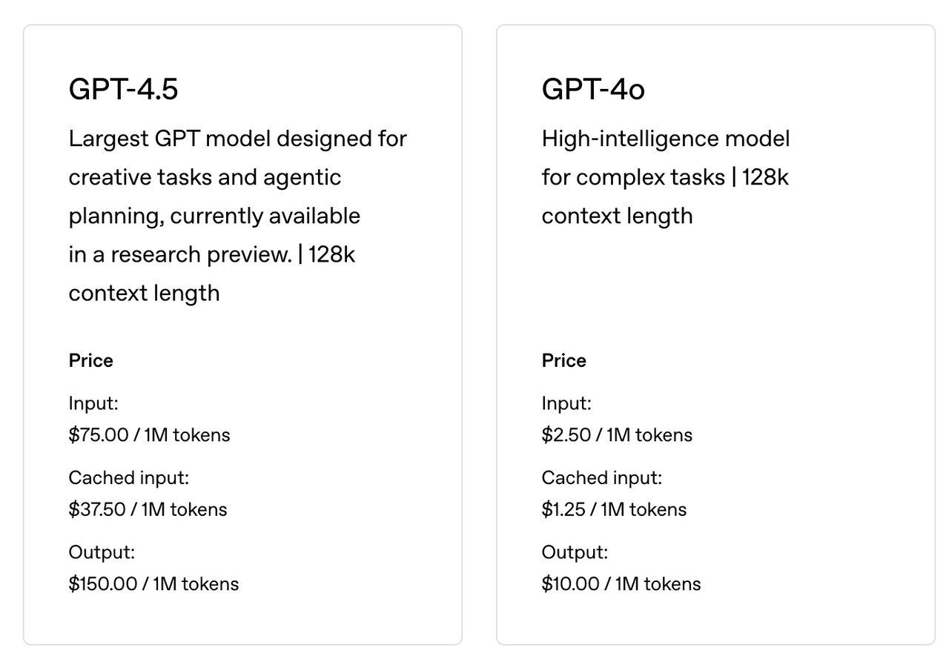The image size is (949, 662).
Task: Click "Cached input:" label in the GPT-4.5 card
Action: [x=128, y=478]
